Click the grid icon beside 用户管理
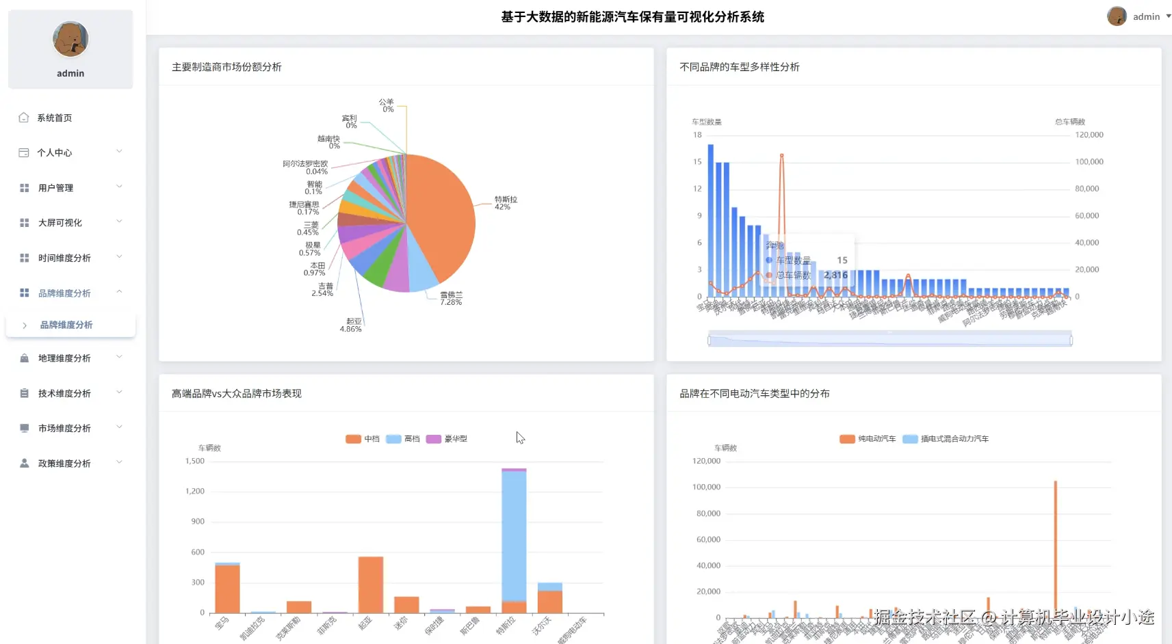Screen dimensions: 1172x644 tap(25, 188)
